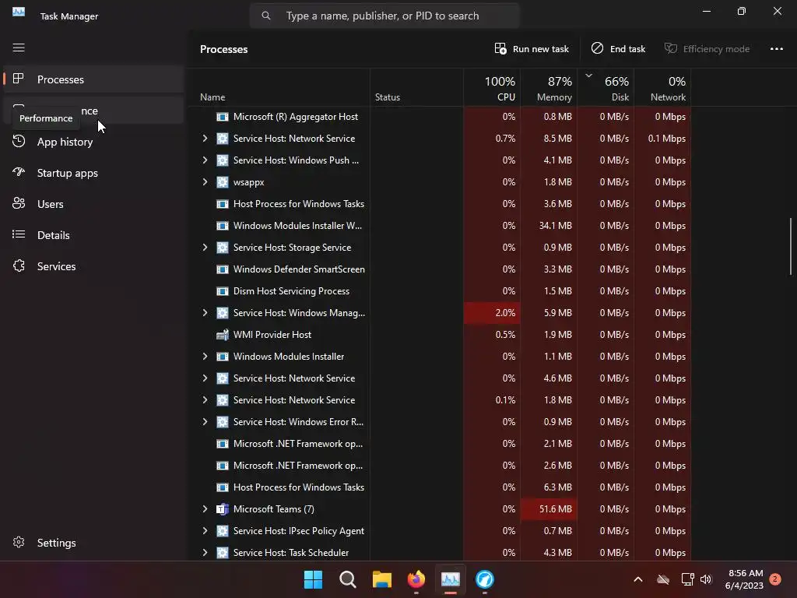Click the Services puzzle icon

[19, 266]
